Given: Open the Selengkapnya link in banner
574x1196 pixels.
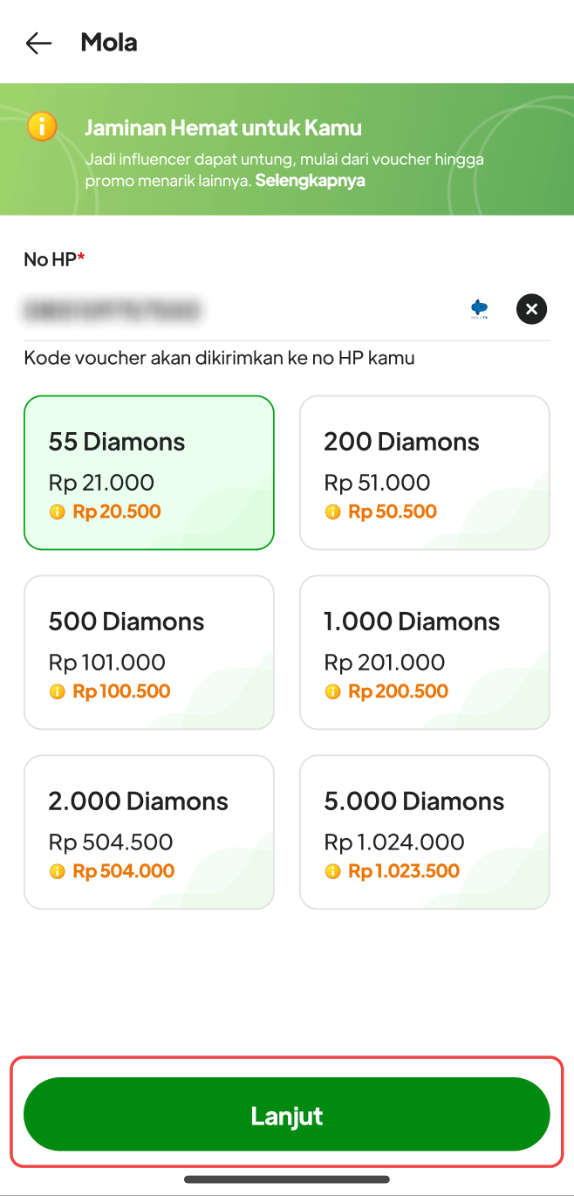Looking at the screenshot, I should (x=310, y=182).
